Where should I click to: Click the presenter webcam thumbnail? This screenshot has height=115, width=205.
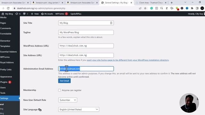click(189, 103)
